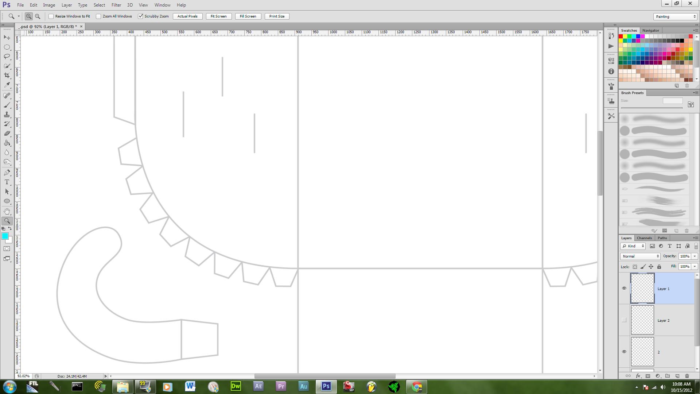Select the Eyedropper tool
Viewport: 700px width, 394px height.
tap(7, 85)
